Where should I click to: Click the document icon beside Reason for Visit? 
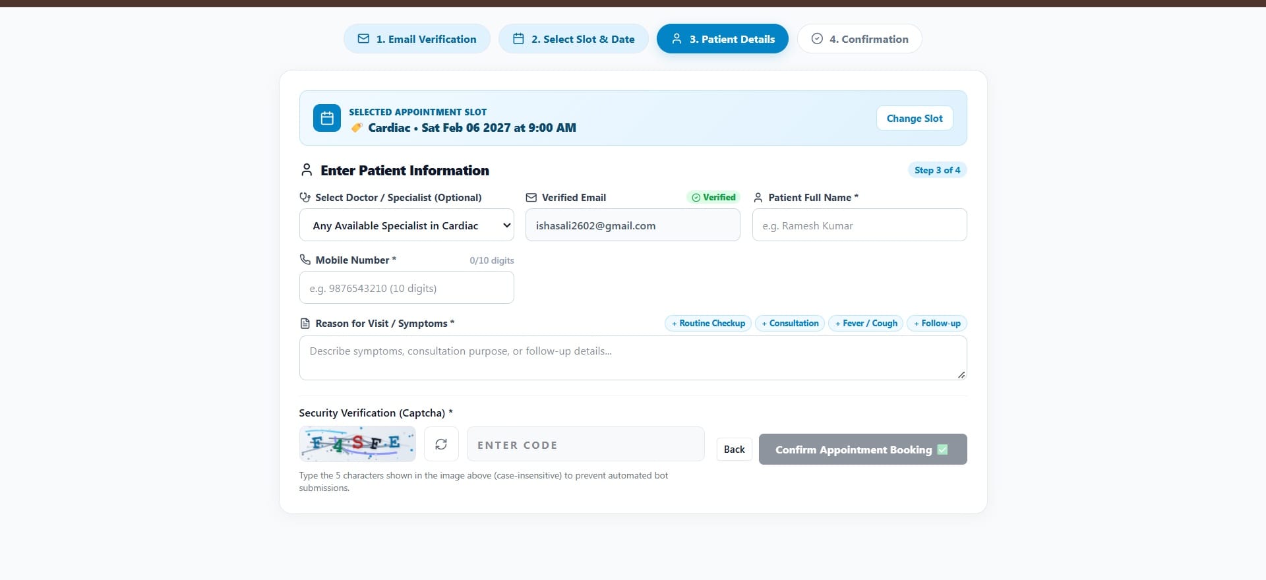305,323
